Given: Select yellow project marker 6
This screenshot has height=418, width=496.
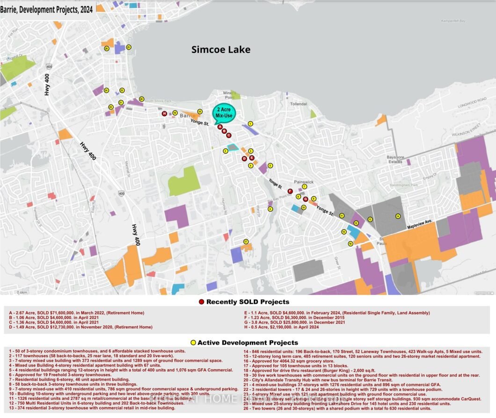Looking at the screenshot, I should click(270, 209).
